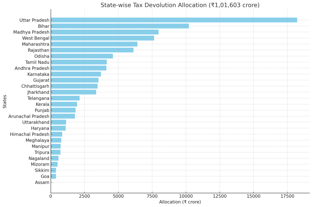
Task: Click the Tamil Nadu bar
Action: coord(79,62)
